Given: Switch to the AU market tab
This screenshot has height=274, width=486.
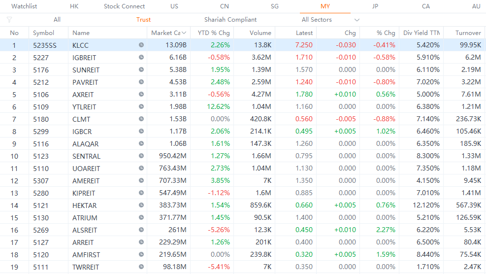Looking at the screenshot, I should pyautogui.click(x=476, y=6).
